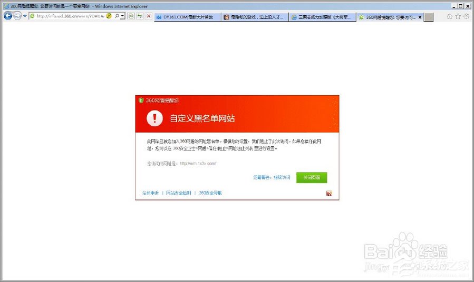Viewport: 474px width, 282px height.
Task: Open the recent pages history dropdown
Action: pyautogui.click(x=25, y=16)
